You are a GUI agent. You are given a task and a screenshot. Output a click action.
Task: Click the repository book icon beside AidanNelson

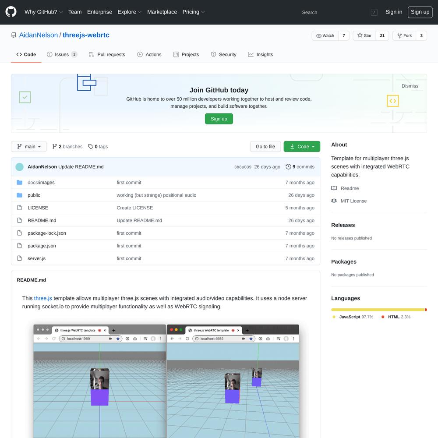coord(14,35)
